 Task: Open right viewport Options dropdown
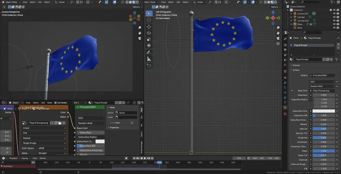point(275,7)
